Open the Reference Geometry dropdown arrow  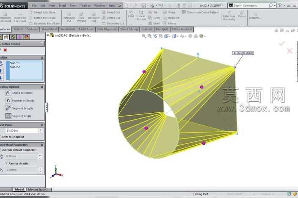tap(229, 24)
